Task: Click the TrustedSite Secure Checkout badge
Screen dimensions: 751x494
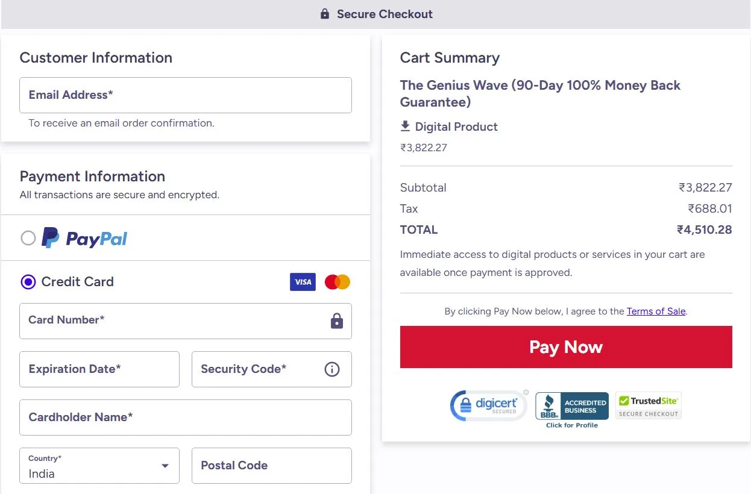Action: pos(648,405)
